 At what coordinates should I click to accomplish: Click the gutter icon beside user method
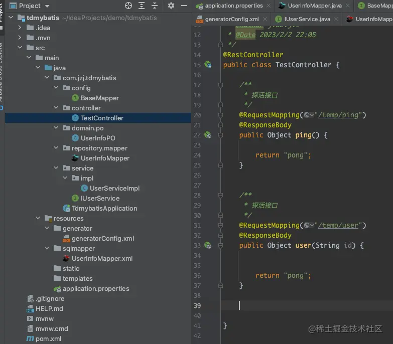click(x=208, y=245)
